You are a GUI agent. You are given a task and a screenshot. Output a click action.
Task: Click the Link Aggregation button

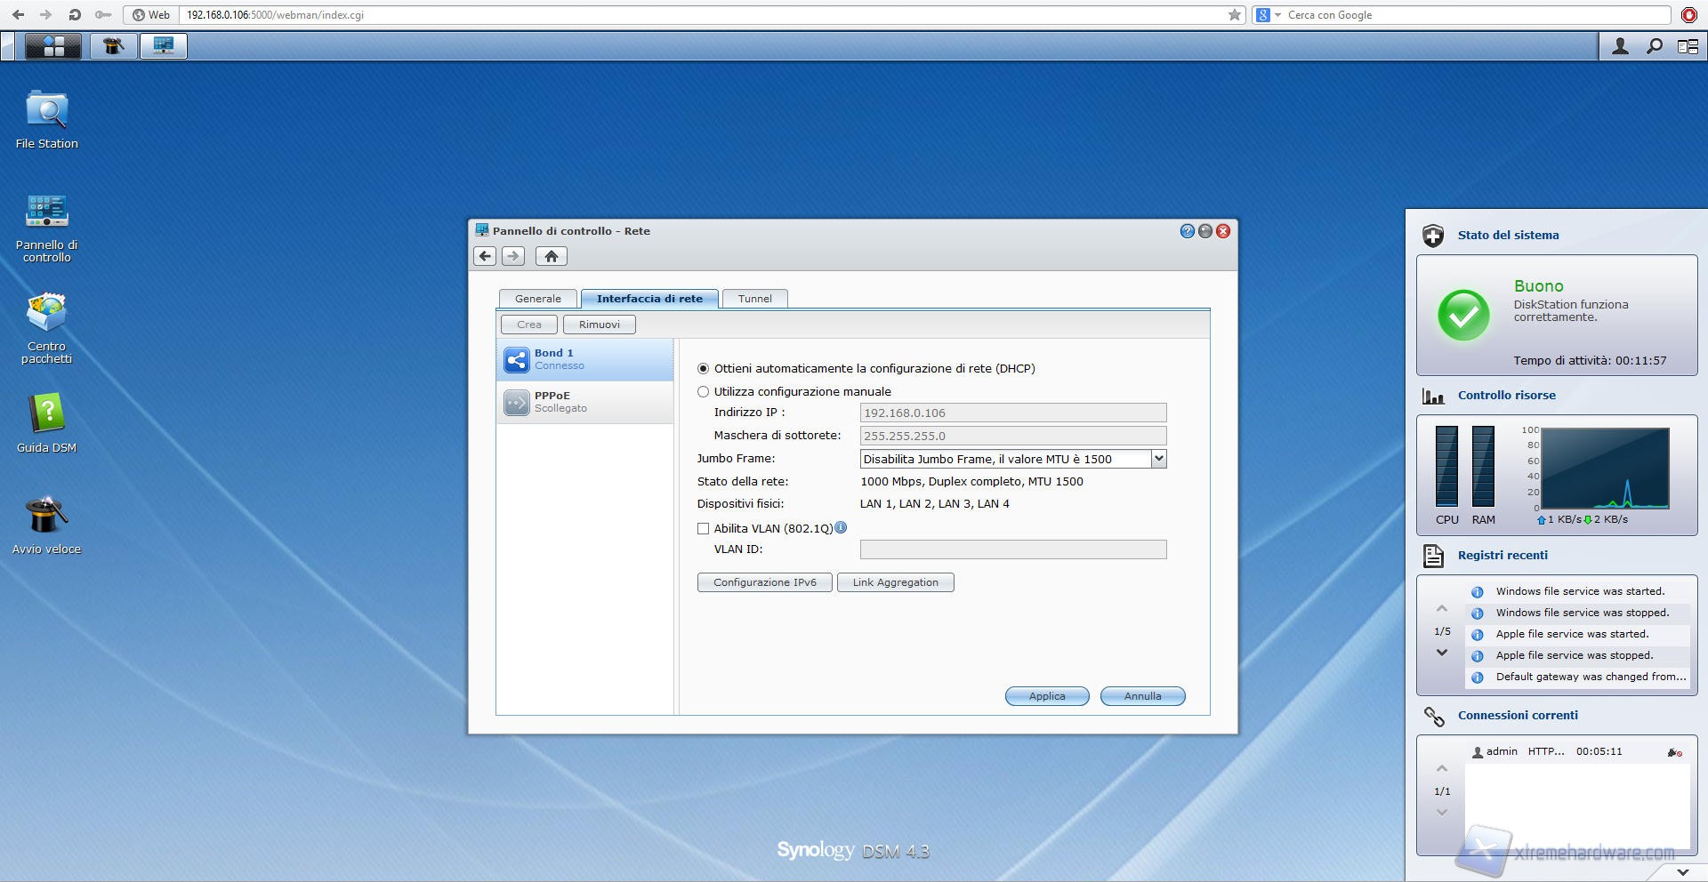click(x=895, y=582)
